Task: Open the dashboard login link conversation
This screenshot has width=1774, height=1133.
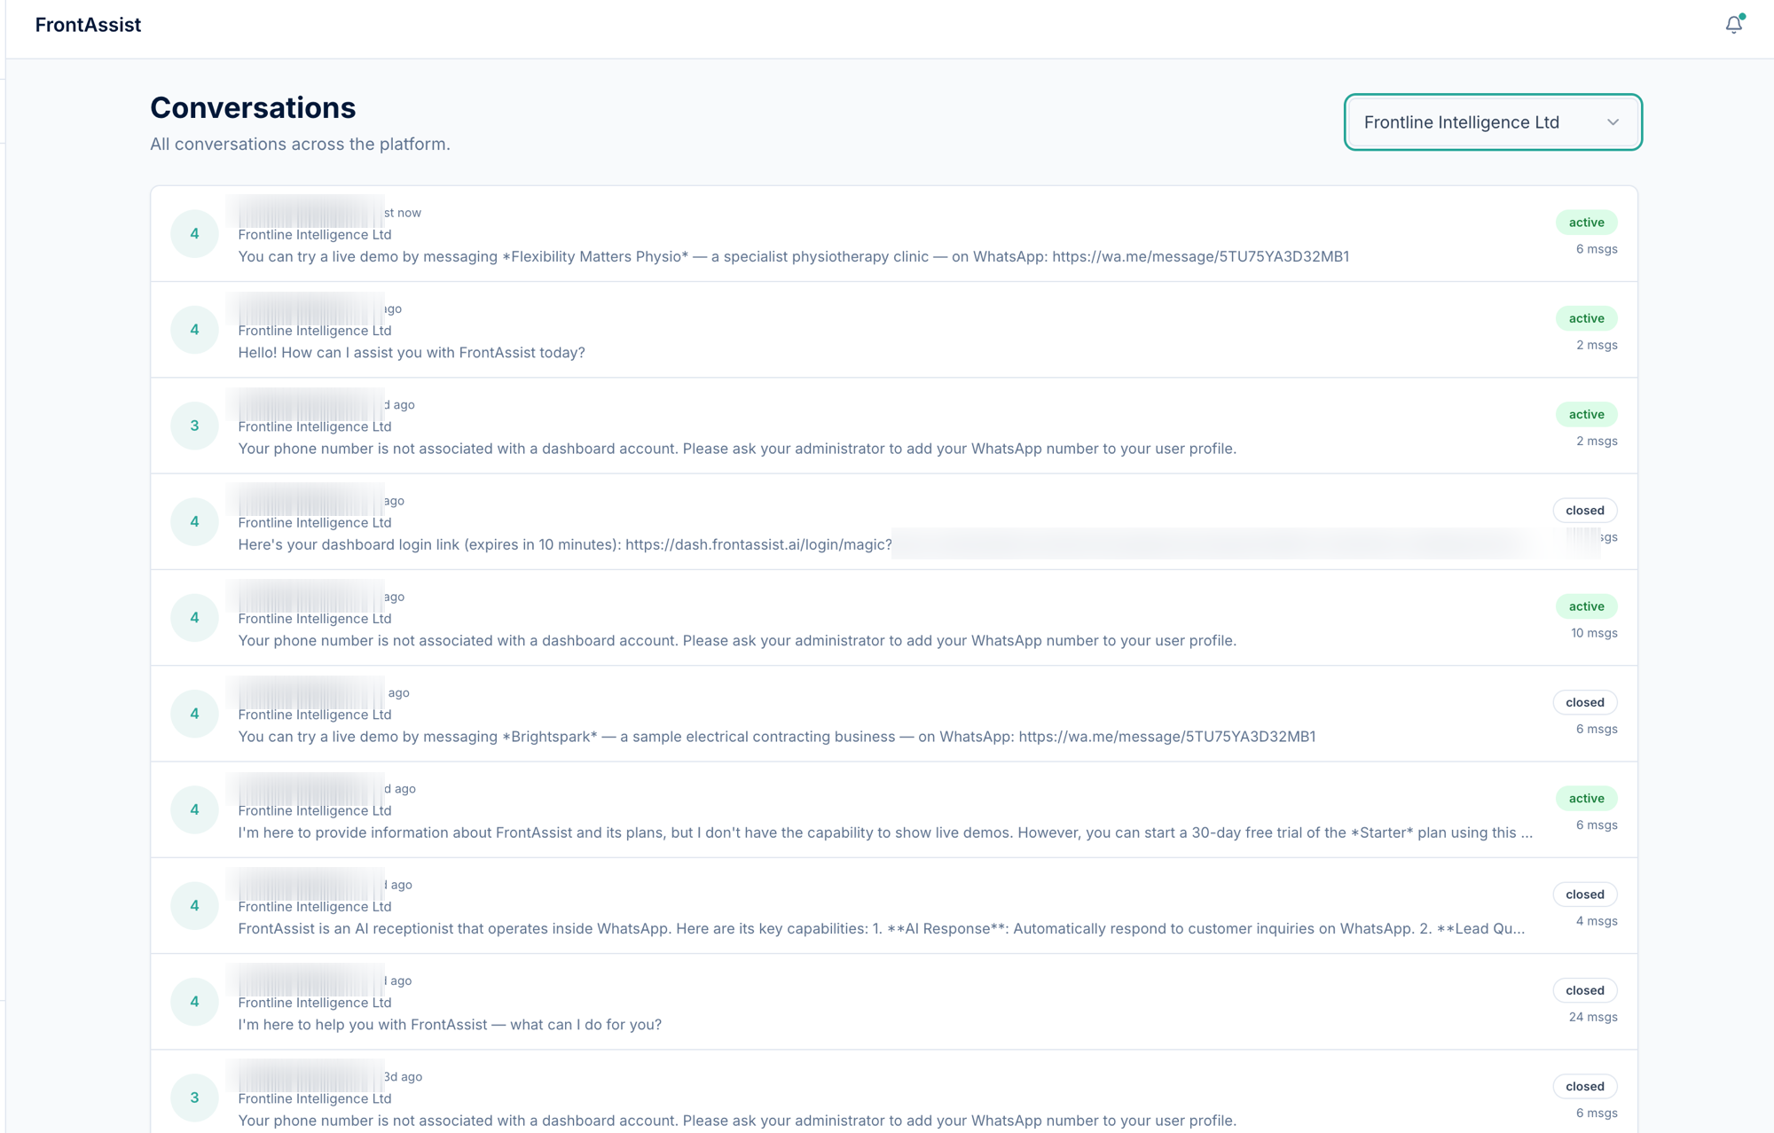Action: tap(894, 522)
